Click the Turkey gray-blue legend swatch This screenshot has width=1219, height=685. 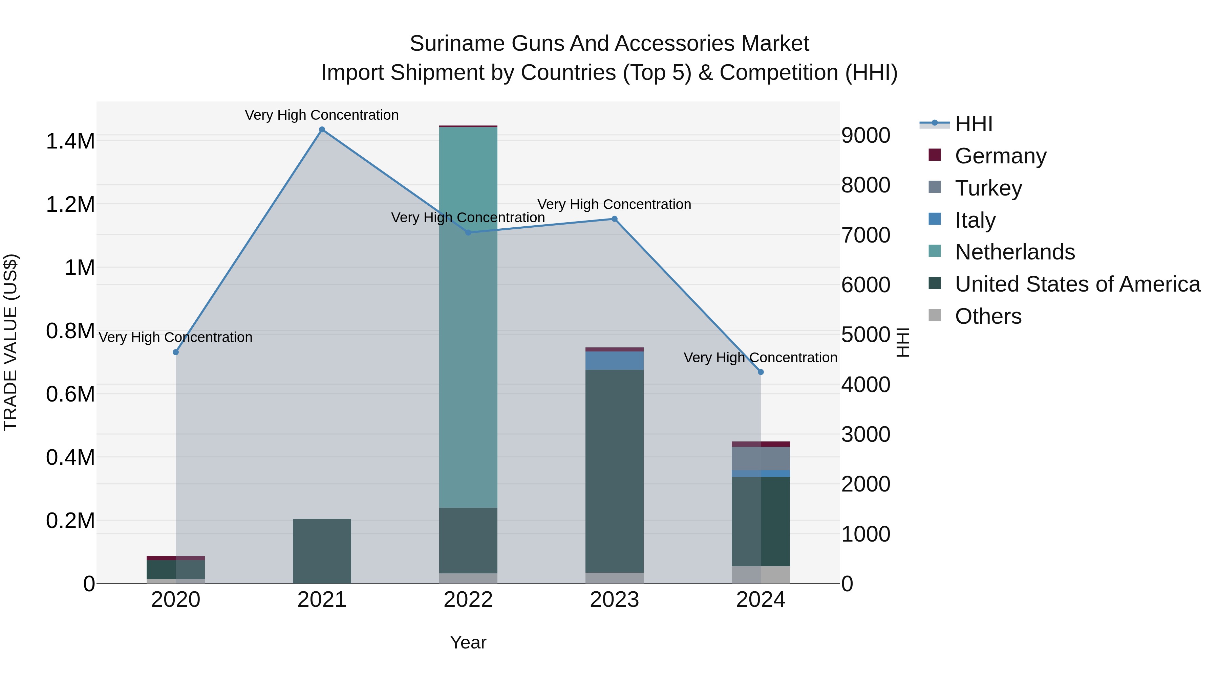click(935, 187)
